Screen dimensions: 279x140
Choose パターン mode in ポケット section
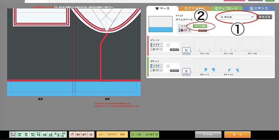(x=156, y=70)
